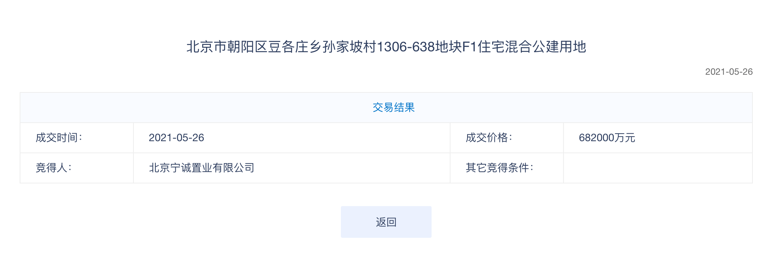
Task: Click the empty cell beside 其它竞得条件
Action: (x=658, y=168)
